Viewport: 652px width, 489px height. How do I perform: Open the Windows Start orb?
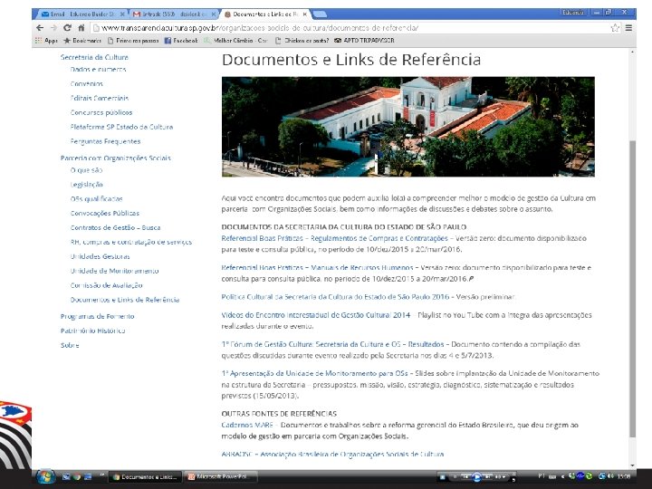click(x=45, y=476)
